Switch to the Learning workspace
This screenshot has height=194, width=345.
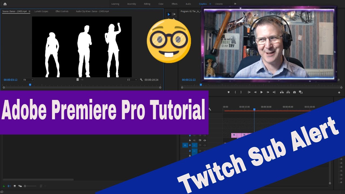[x=115, y=4]
